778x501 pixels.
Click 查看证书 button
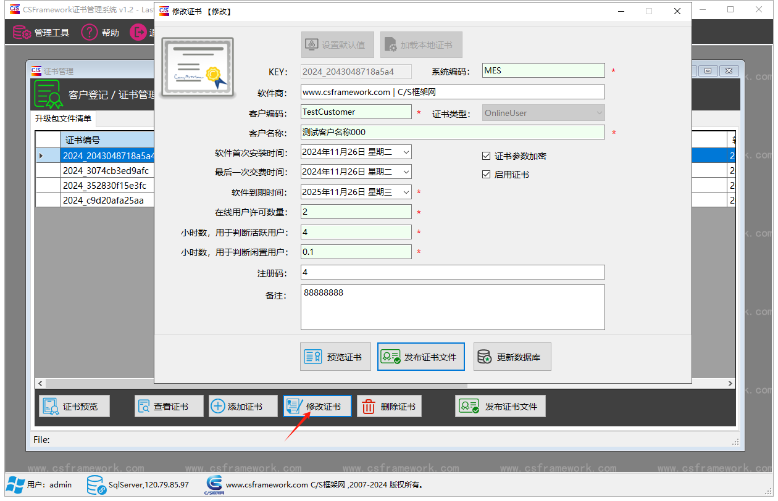(169, 406)
